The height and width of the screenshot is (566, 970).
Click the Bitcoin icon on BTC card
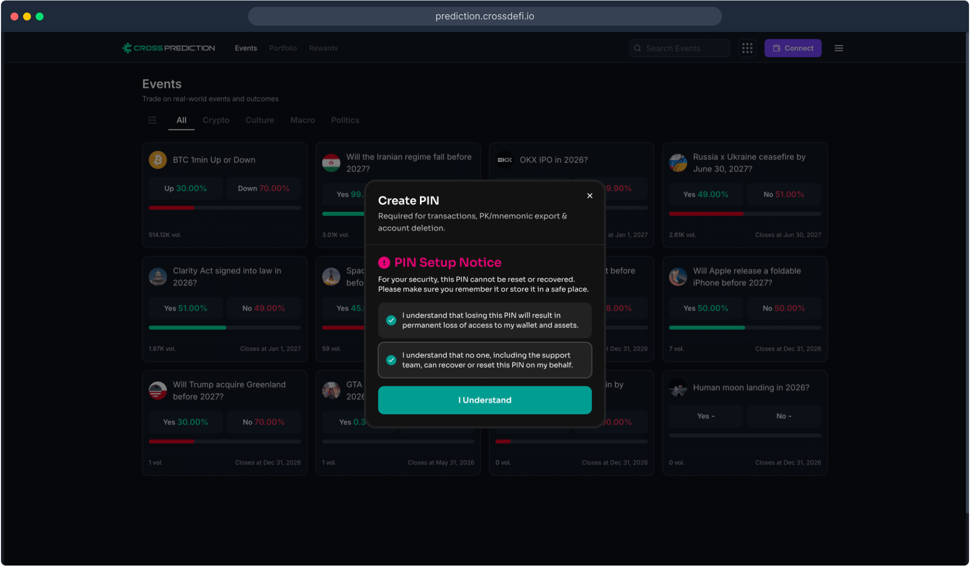pos(158,160)
